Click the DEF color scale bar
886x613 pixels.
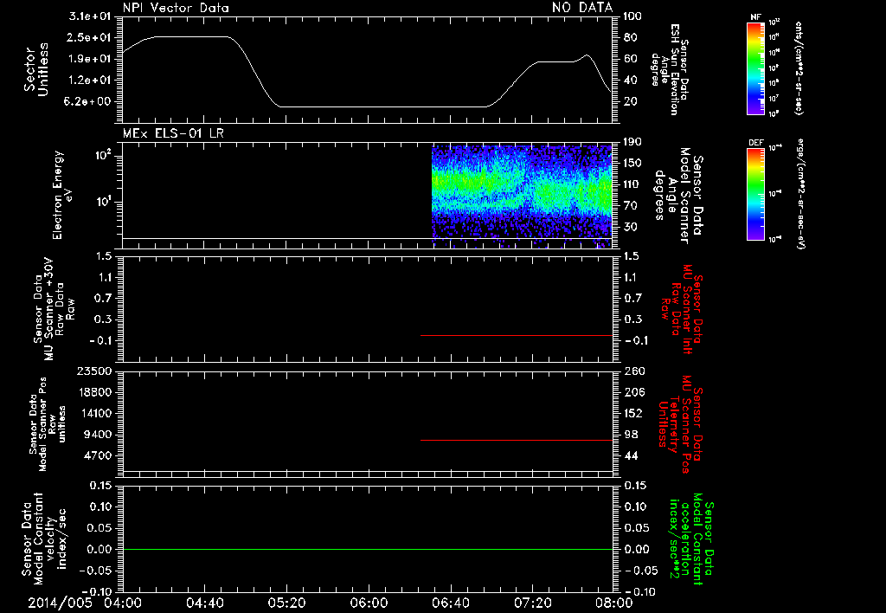coord(755,193)
